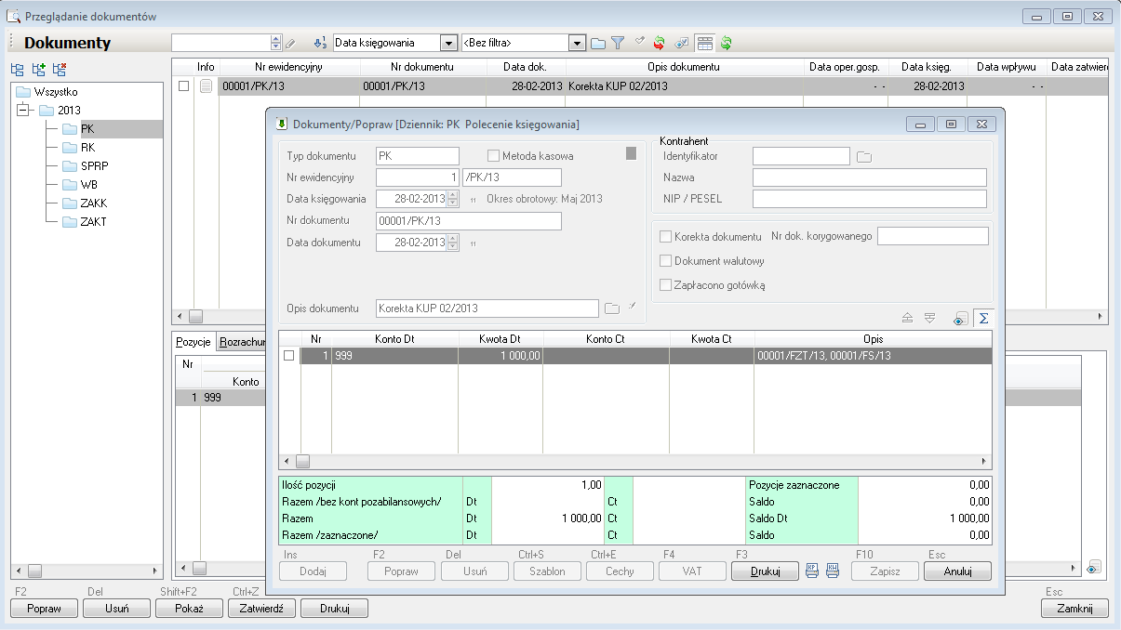Viewport: 1121px width, 630px height.
Task: Tick the Dokument walutowy checkbox
Action: coord(665,261)
